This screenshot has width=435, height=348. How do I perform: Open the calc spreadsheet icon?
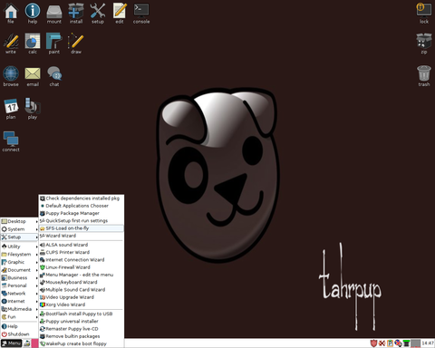(x=33, y=43)
